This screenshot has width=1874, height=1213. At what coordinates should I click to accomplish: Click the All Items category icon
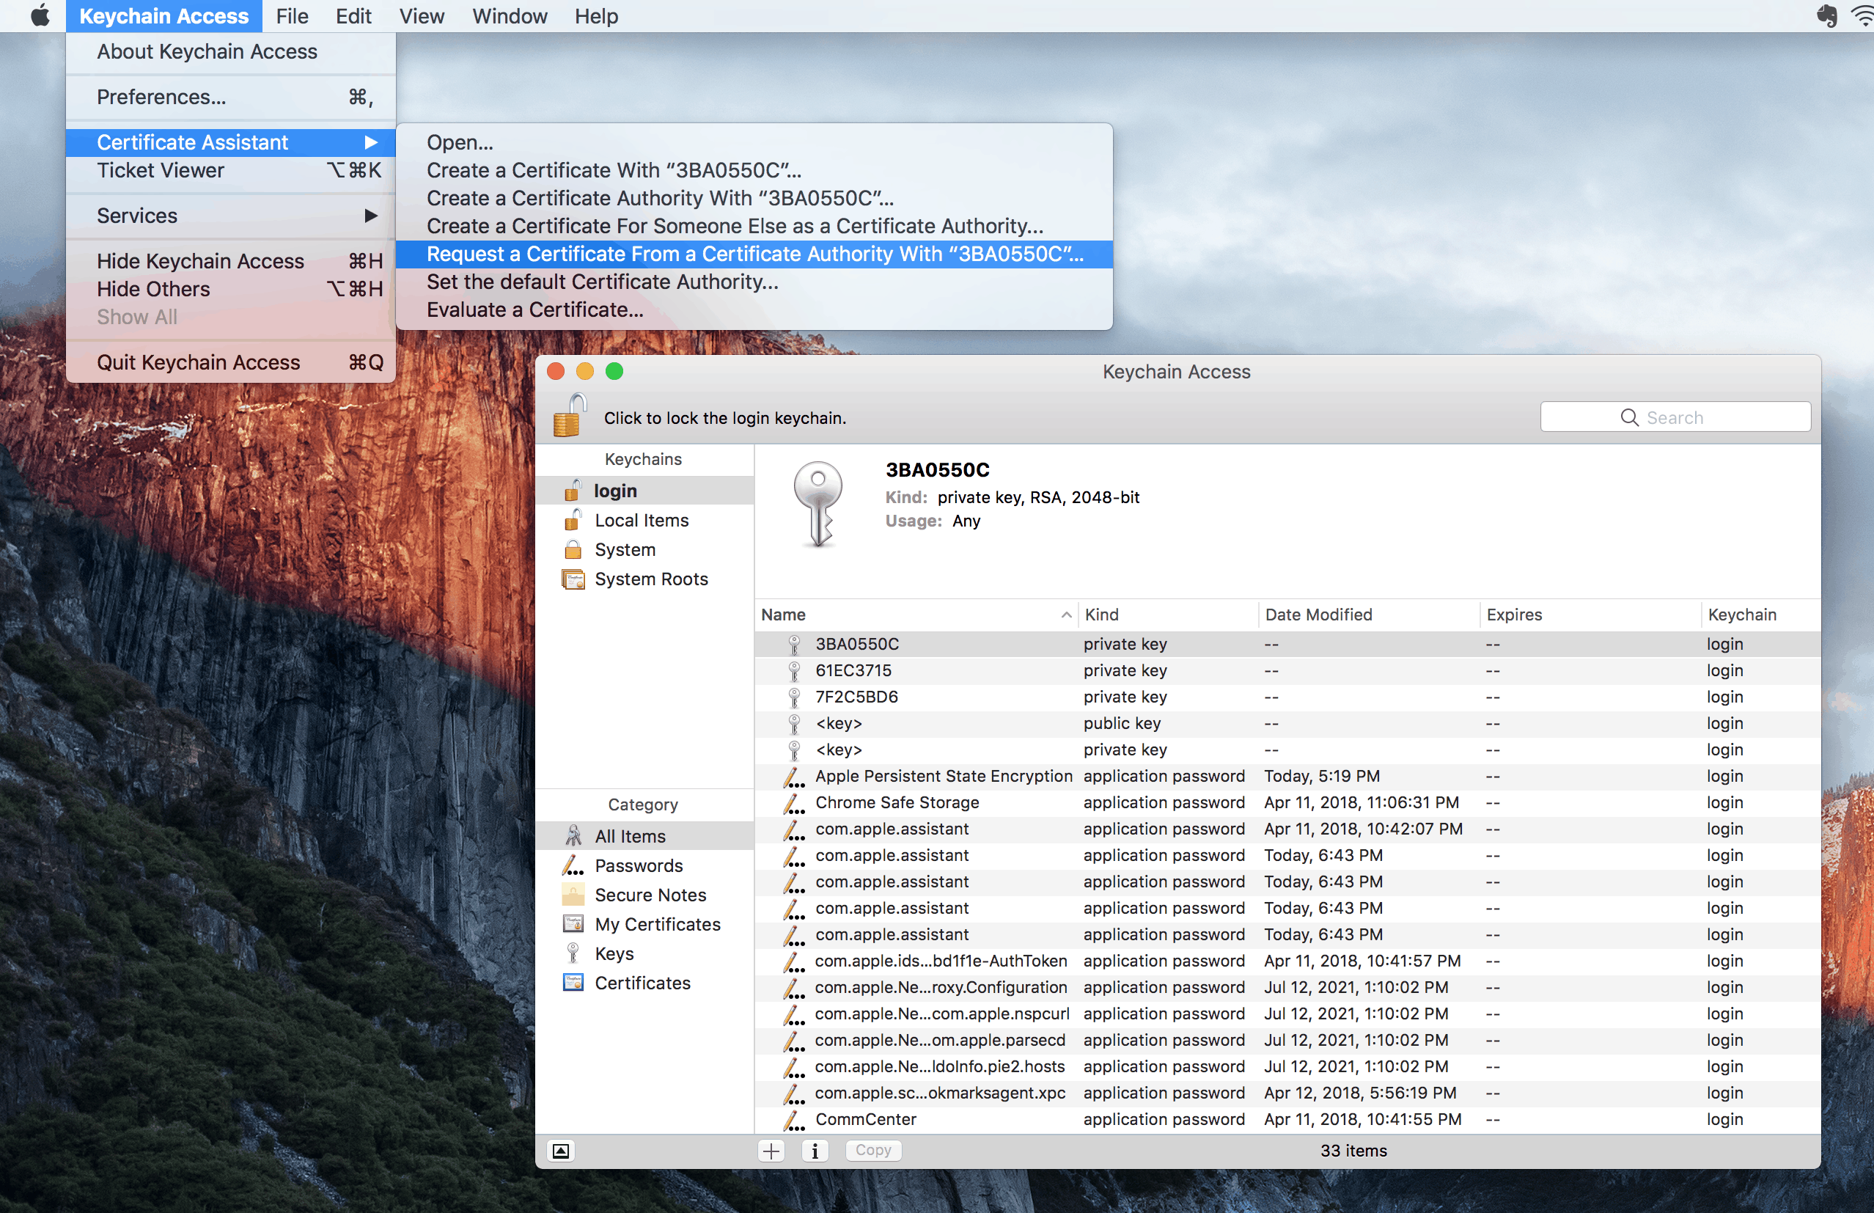[x=573, y=836]
